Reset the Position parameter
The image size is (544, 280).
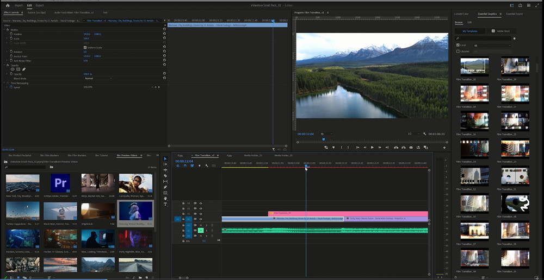pos(164,34)
